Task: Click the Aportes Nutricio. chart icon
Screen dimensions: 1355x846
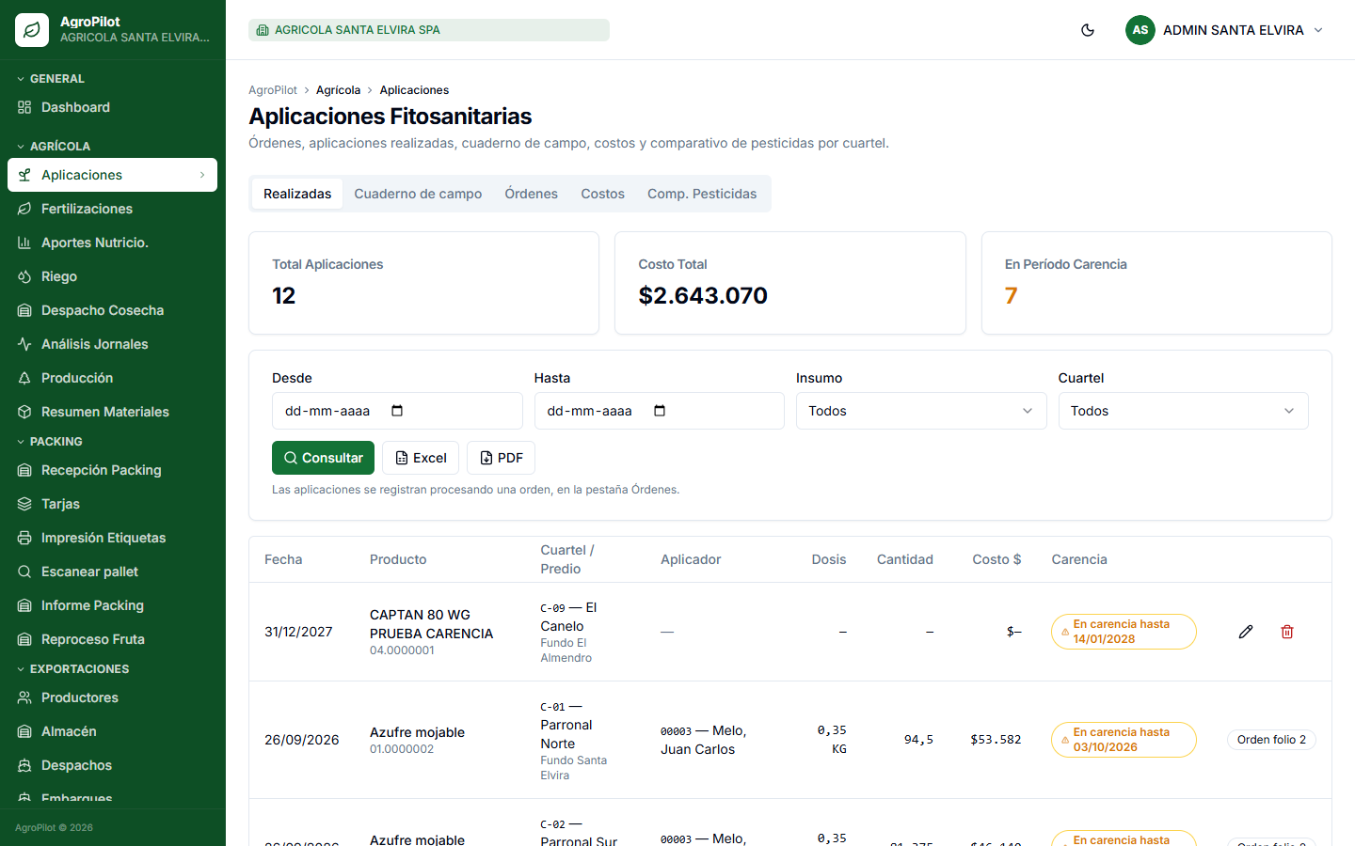Action: click(x=24, y=243)
